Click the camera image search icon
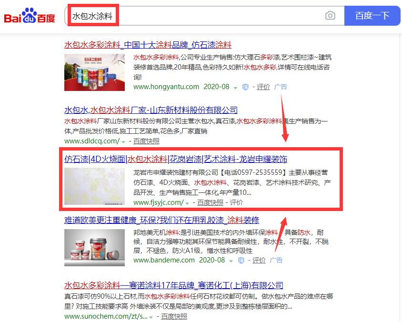The height and width of the screenshot is (322, 402). [x=330, y=16]
